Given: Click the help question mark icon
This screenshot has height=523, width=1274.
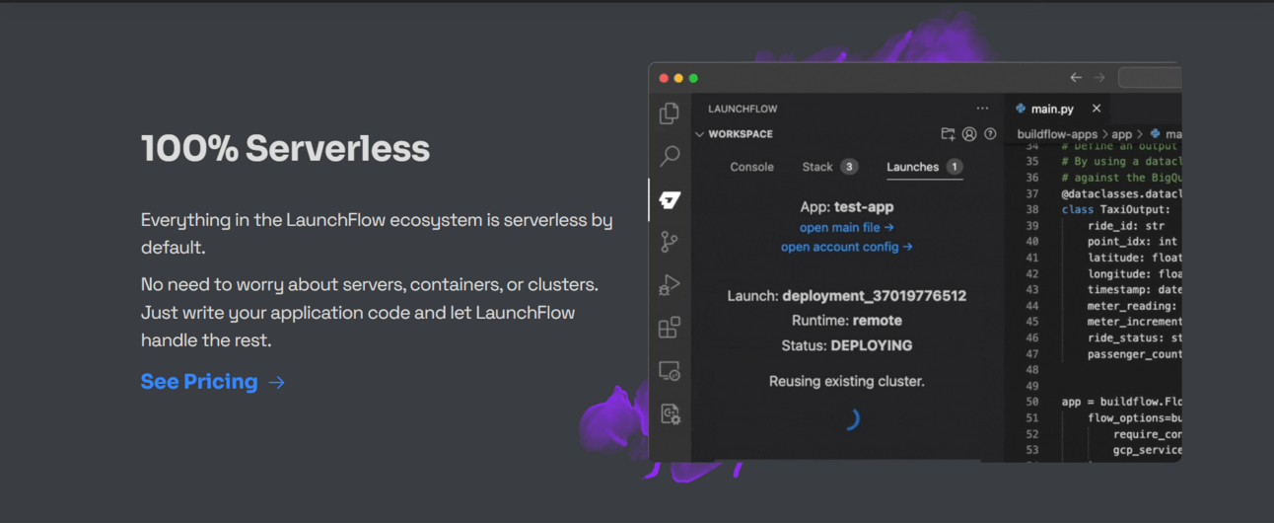Looking at the screenshot, I should click(x=990, y=134).
